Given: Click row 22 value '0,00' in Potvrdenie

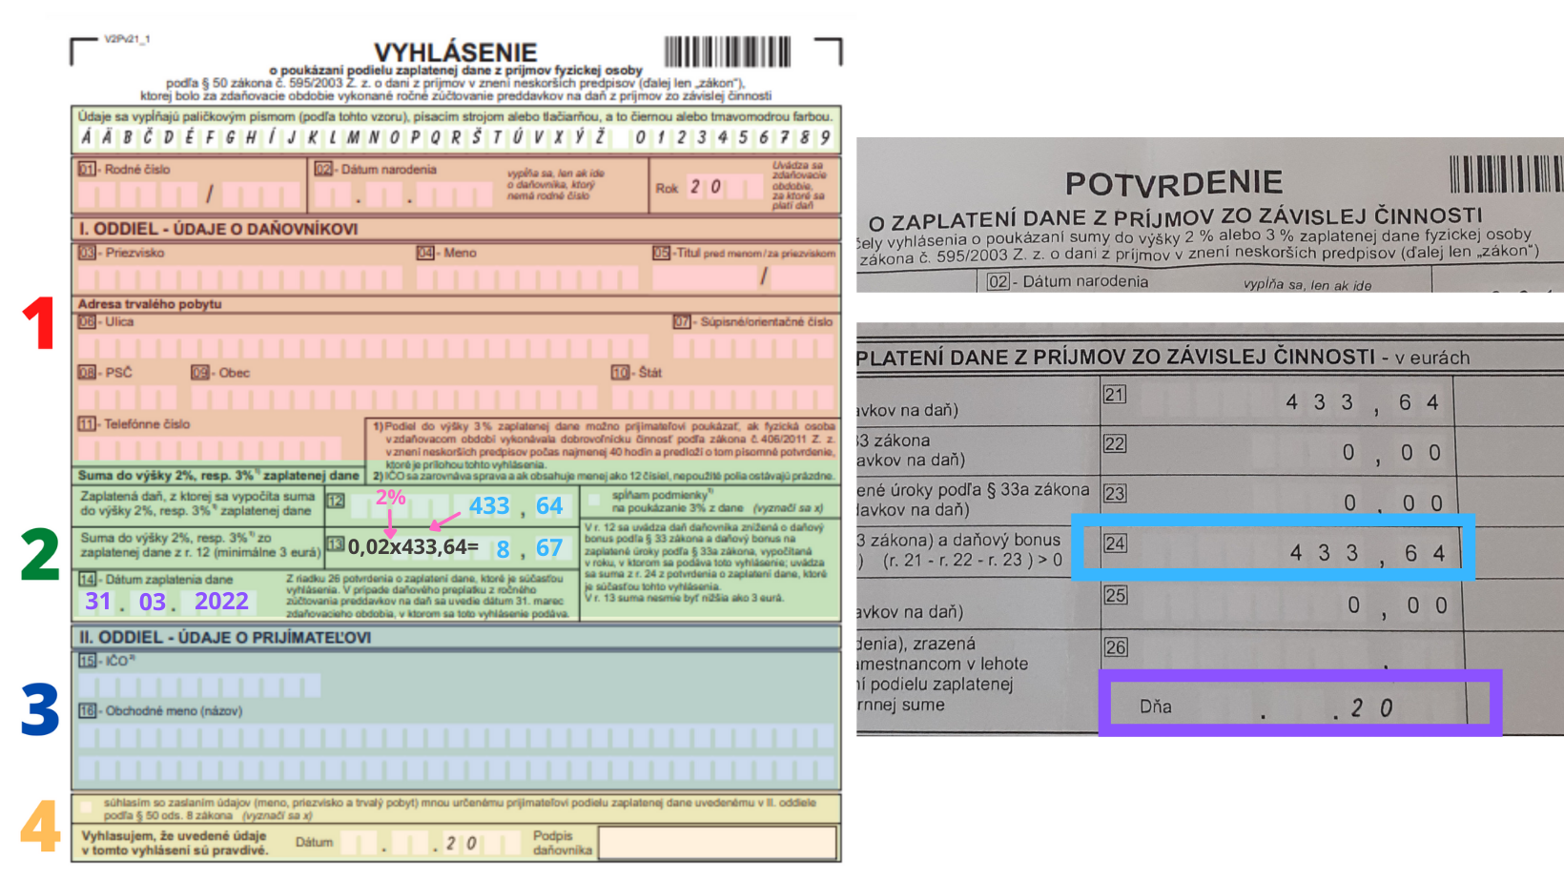Looking at the screenshot, I should (1392, 453).
